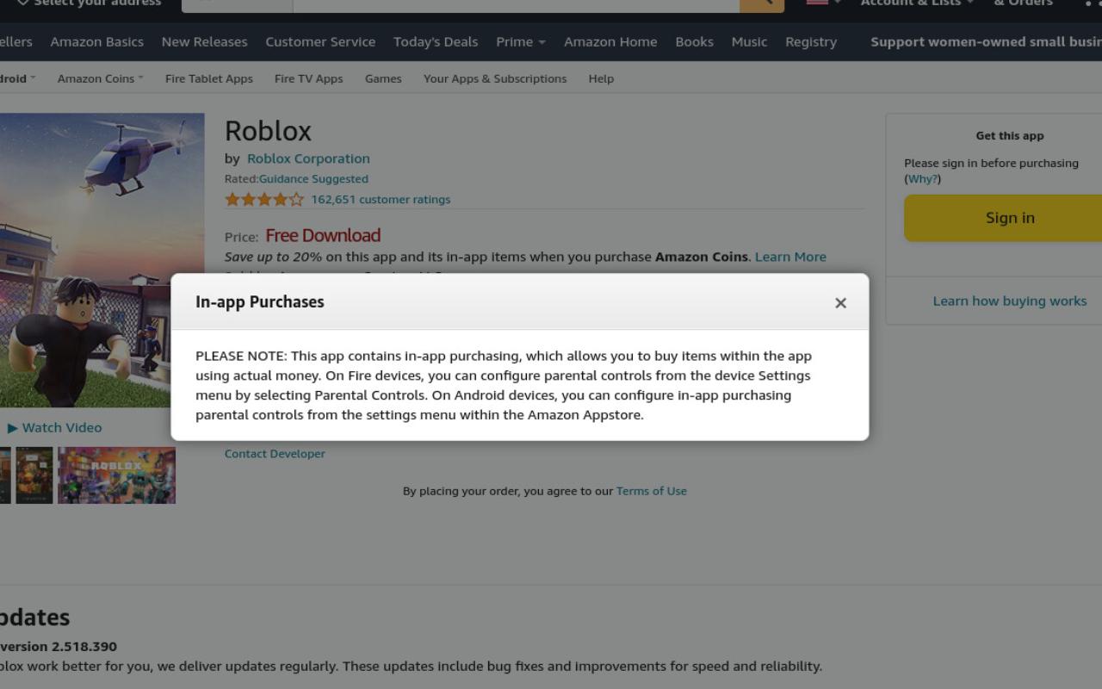Click the Why? link
Image resolution: width=1102 pixels, height=689 pixels.
[x=922, y=179]
